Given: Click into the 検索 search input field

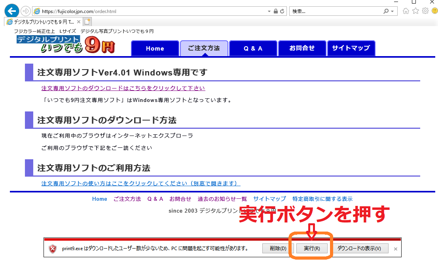Looking at the screenshot, I should [336, 11].
